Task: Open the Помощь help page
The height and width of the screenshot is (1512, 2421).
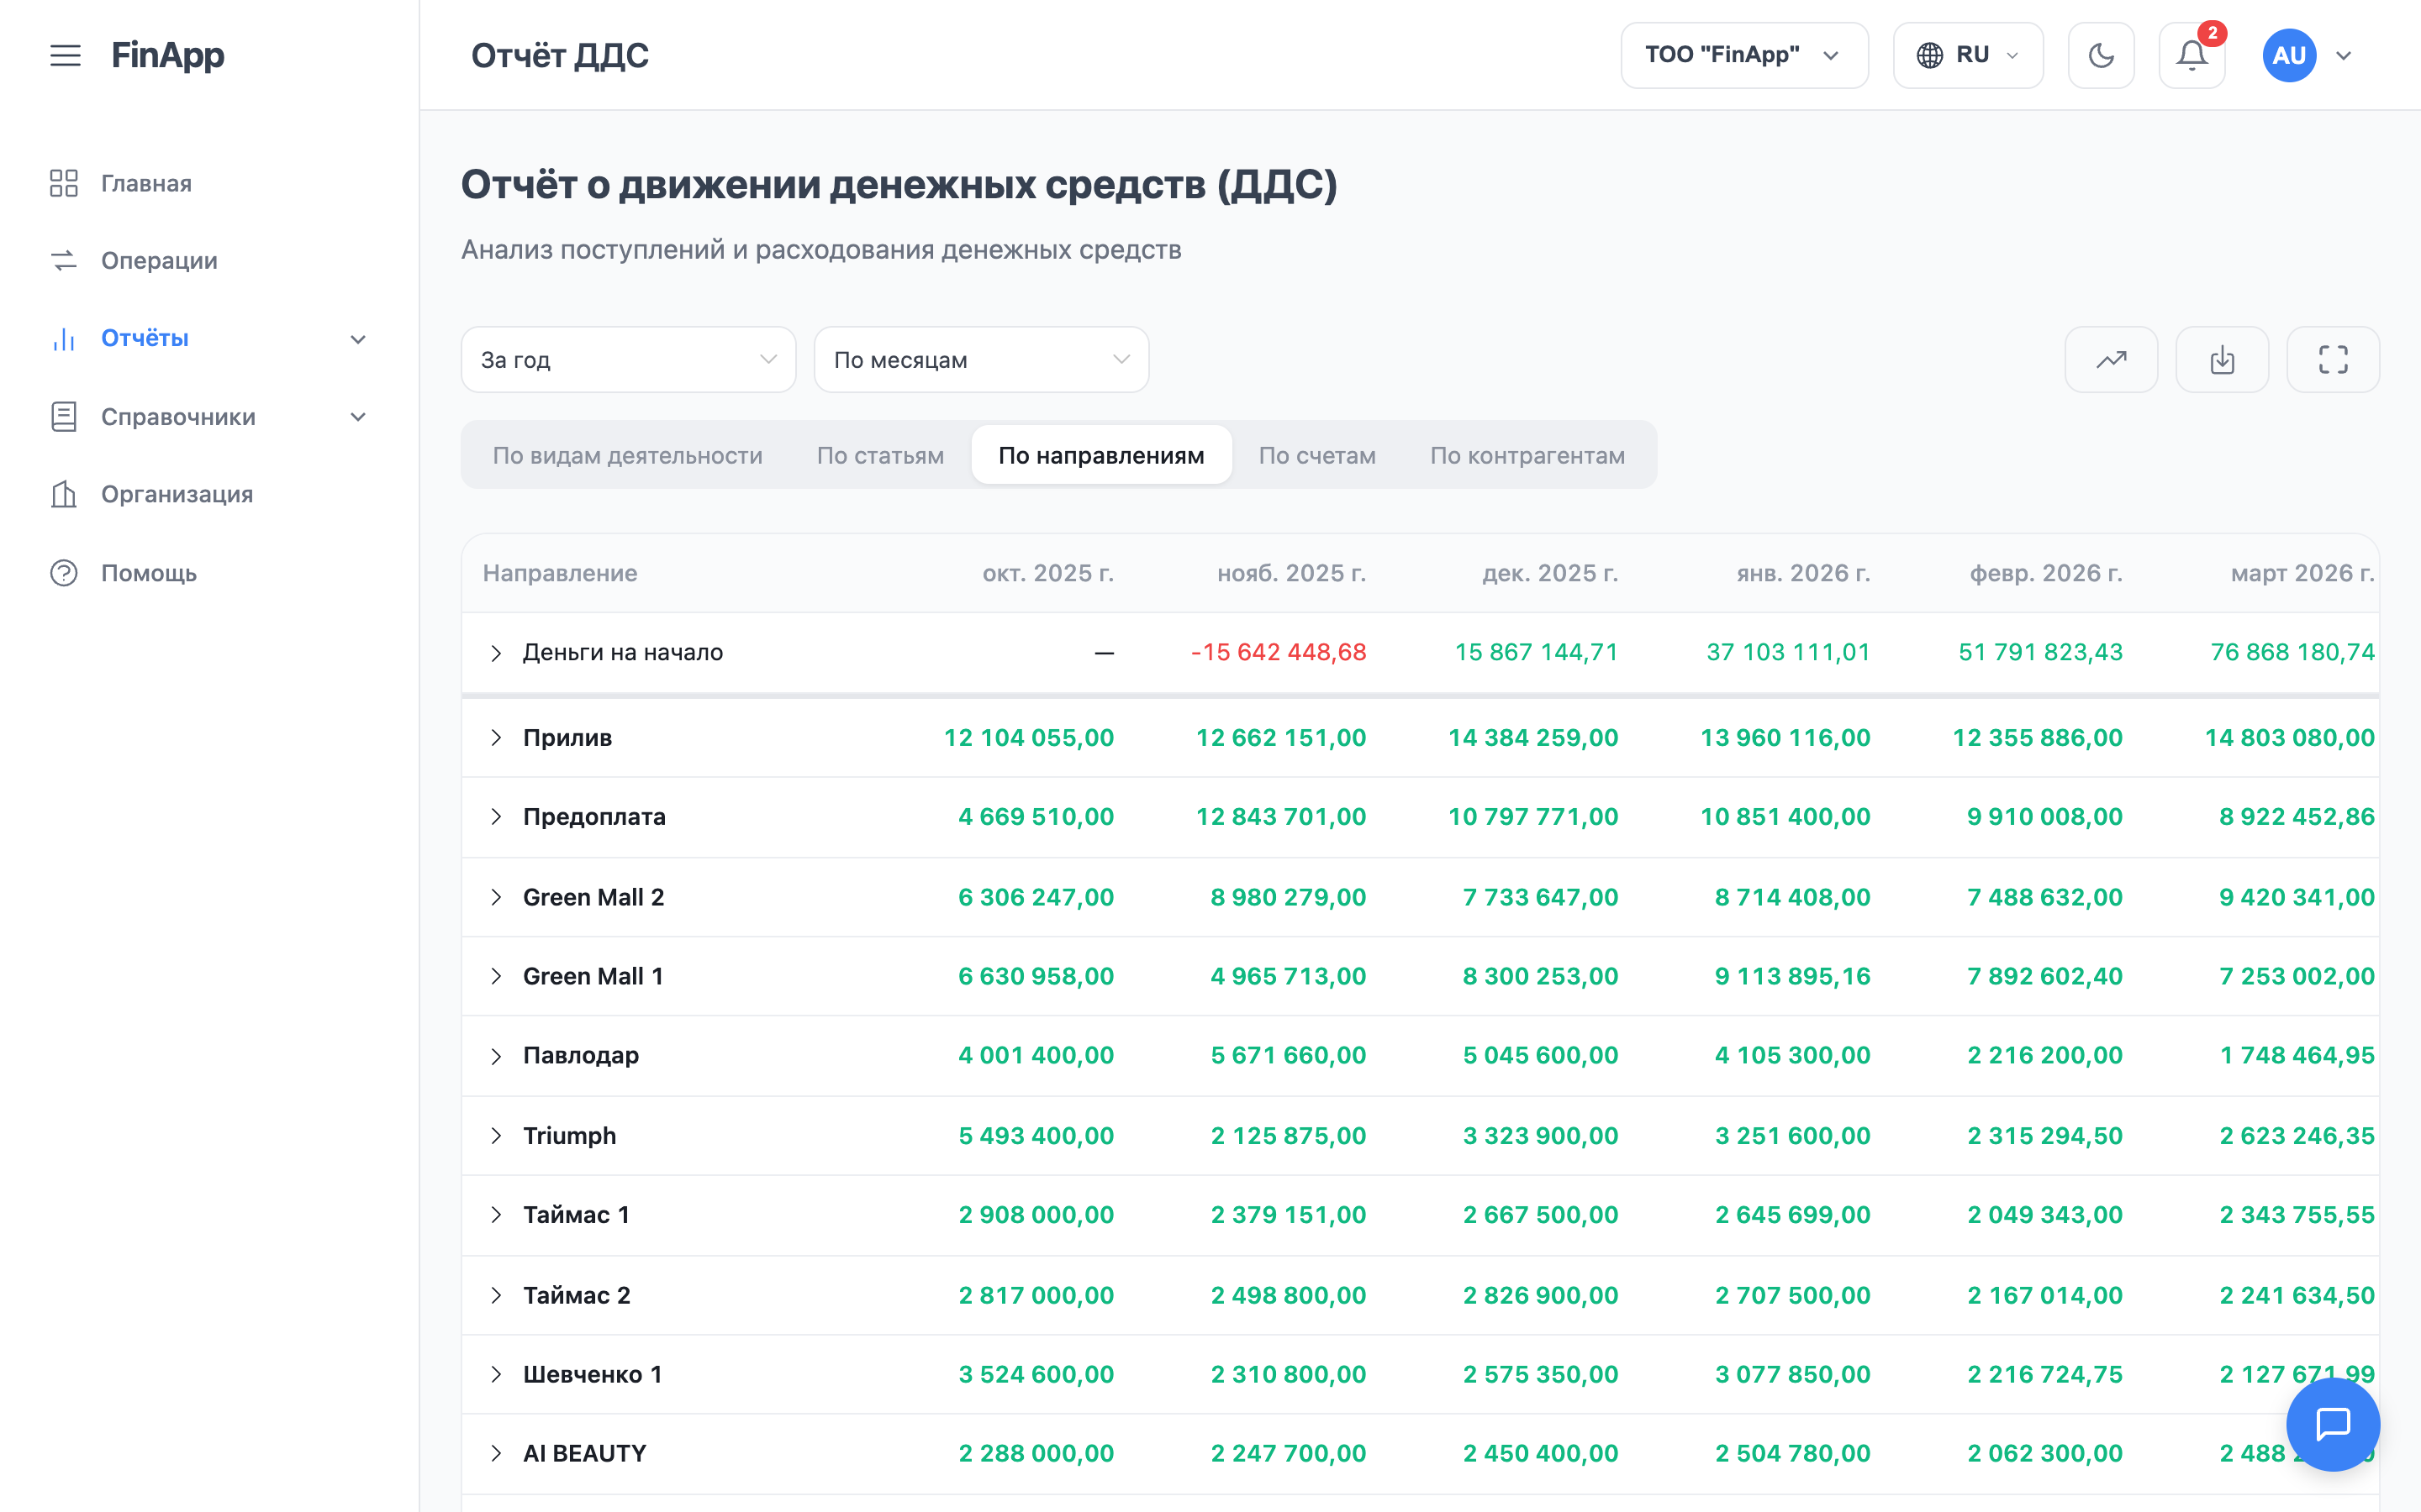Action: pos(149,573)
